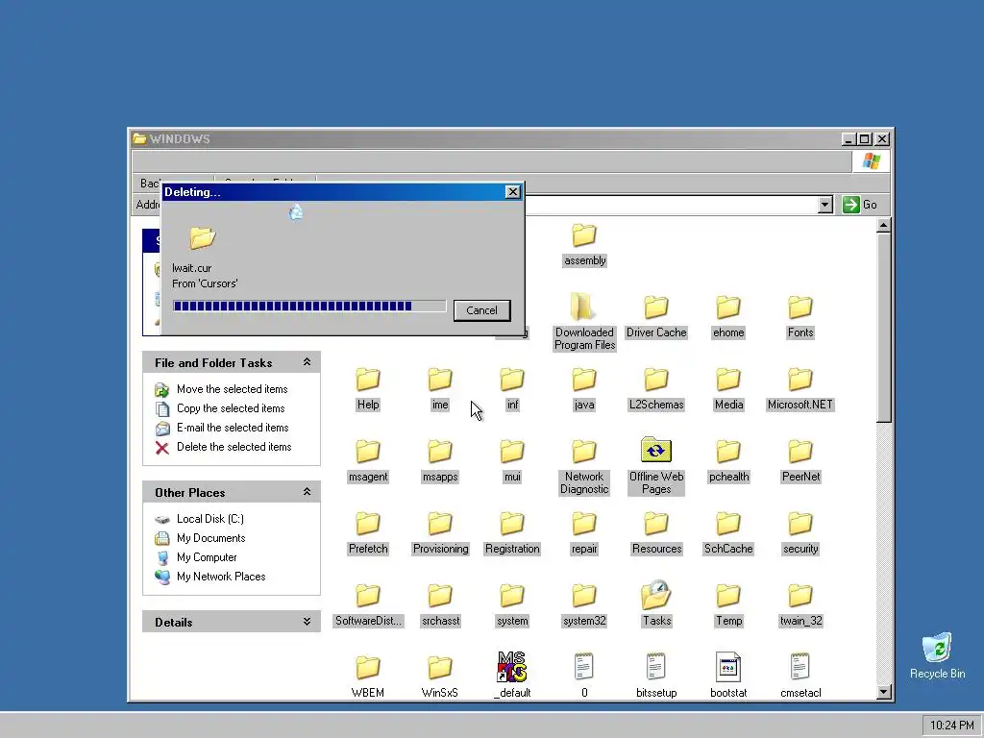The image size is (984, 738).
Task: Select the Microsoft.NET folder
Action: (x=800, y=389)
